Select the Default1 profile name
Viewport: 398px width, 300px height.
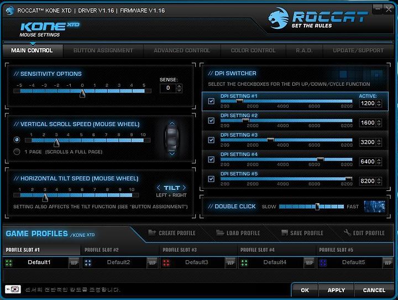[x=39, y=262]
